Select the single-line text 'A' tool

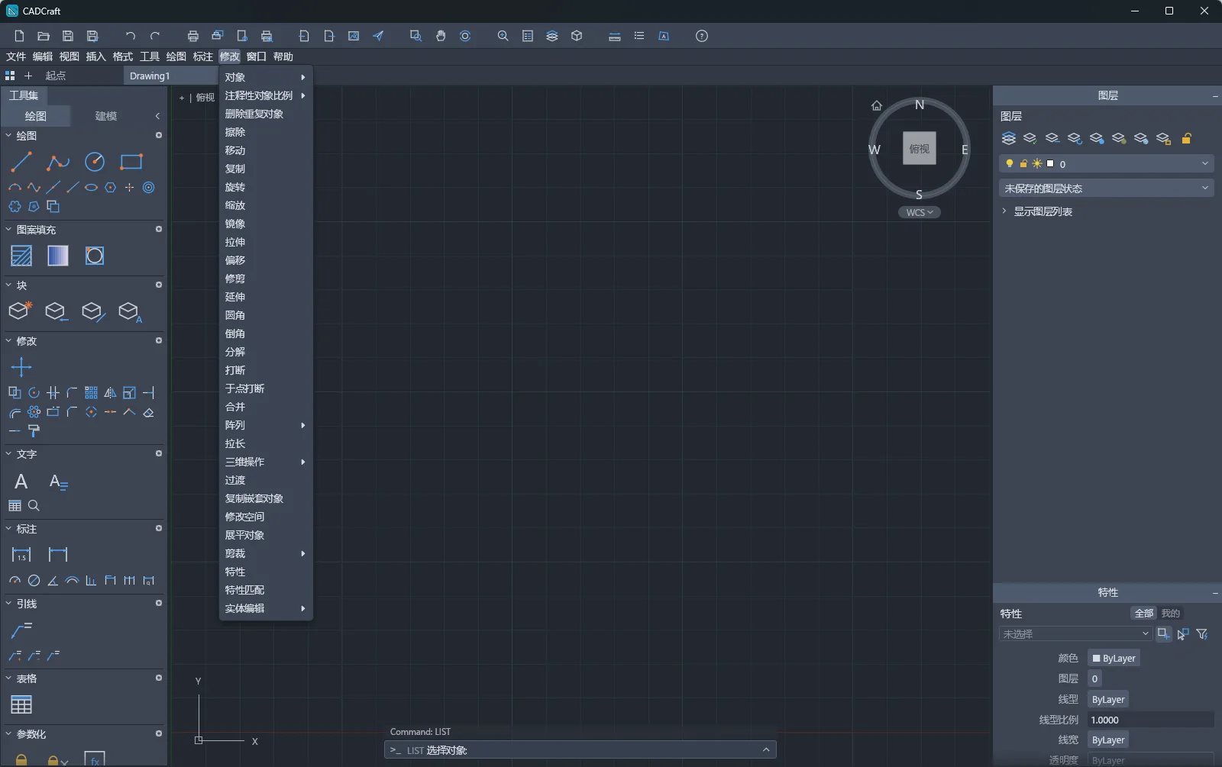21,482
